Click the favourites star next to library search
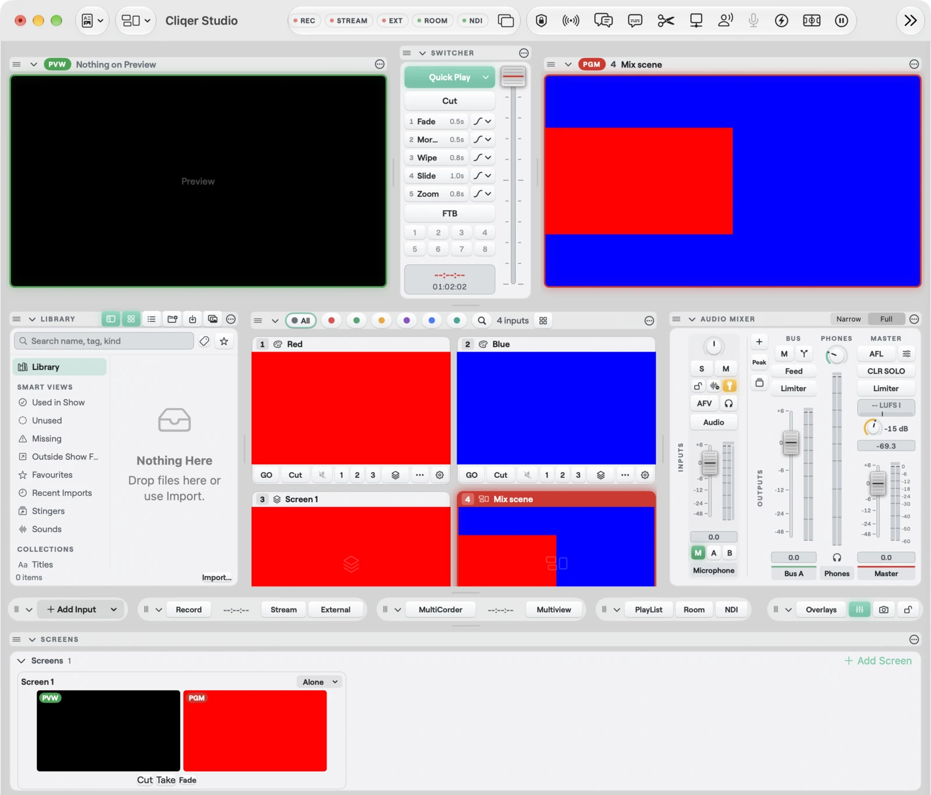This screenshot has height=795, width=931. point(224,341)
